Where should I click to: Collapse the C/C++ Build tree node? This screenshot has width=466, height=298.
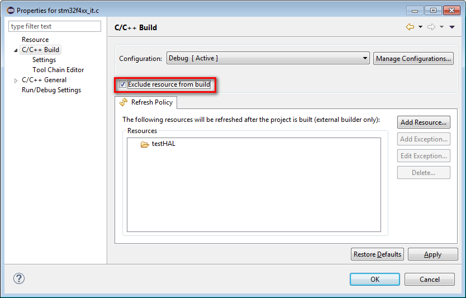point(16,50)
